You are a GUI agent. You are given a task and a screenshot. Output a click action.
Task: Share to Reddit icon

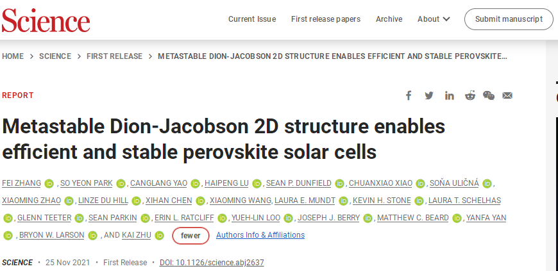[x=470, y=95]
